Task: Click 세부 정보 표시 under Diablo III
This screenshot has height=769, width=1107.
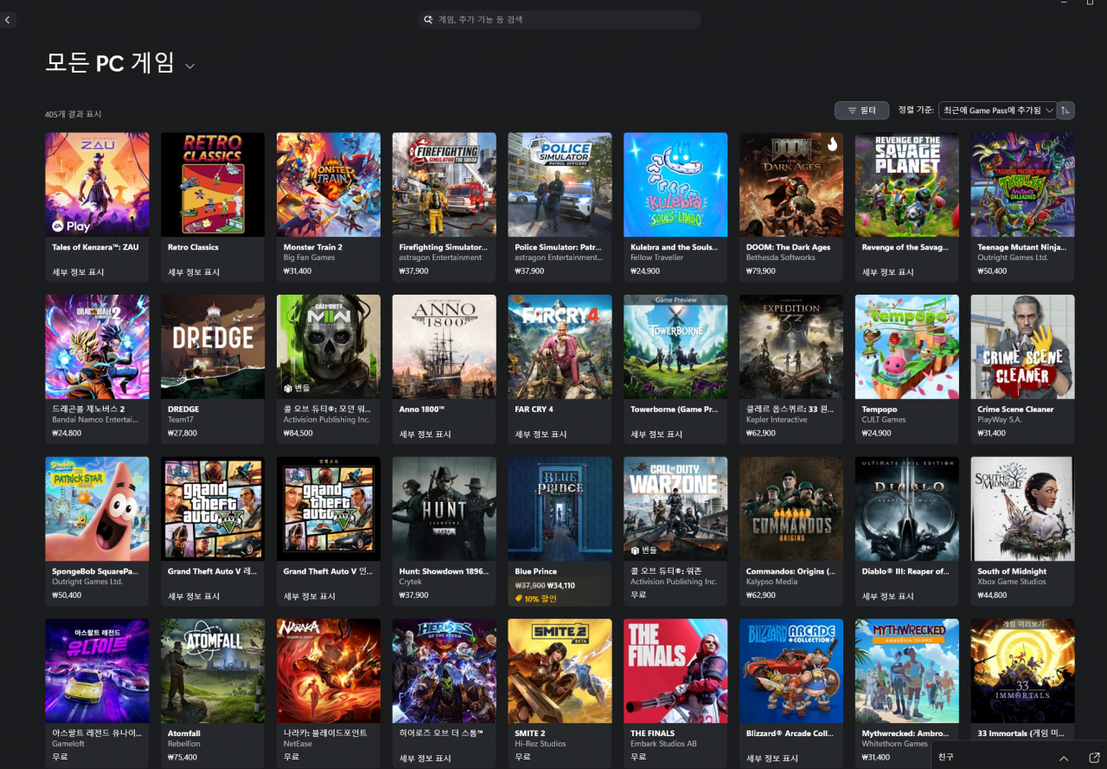Action: coord(888,596)
